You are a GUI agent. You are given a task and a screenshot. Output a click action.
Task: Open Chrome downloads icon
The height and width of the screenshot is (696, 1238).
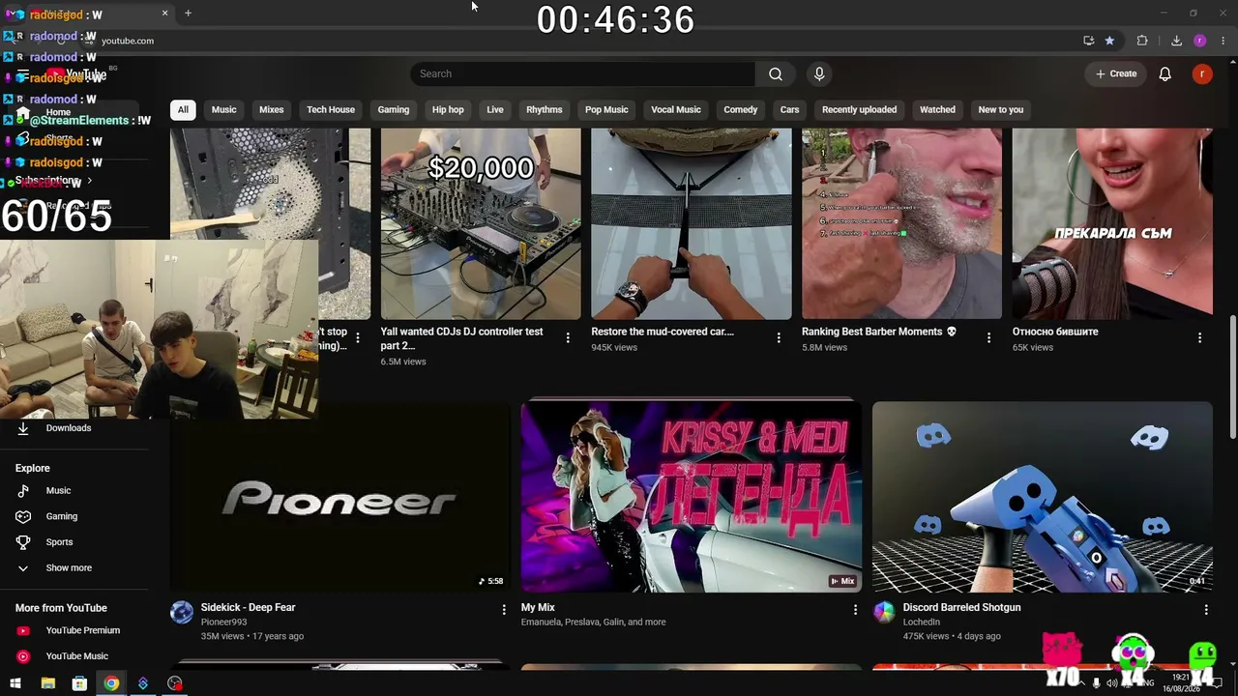[x=1176, y=41]
